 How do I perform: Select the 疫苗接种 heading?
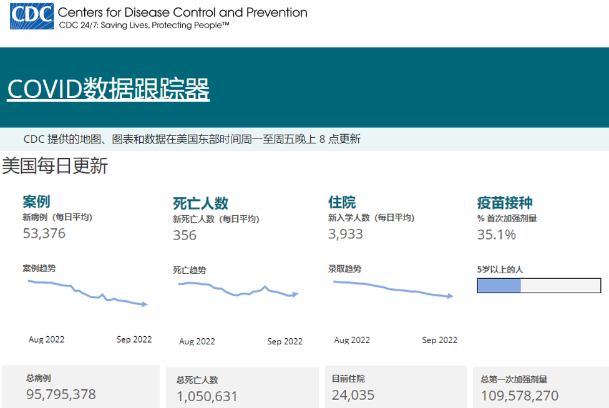[505, 203]
